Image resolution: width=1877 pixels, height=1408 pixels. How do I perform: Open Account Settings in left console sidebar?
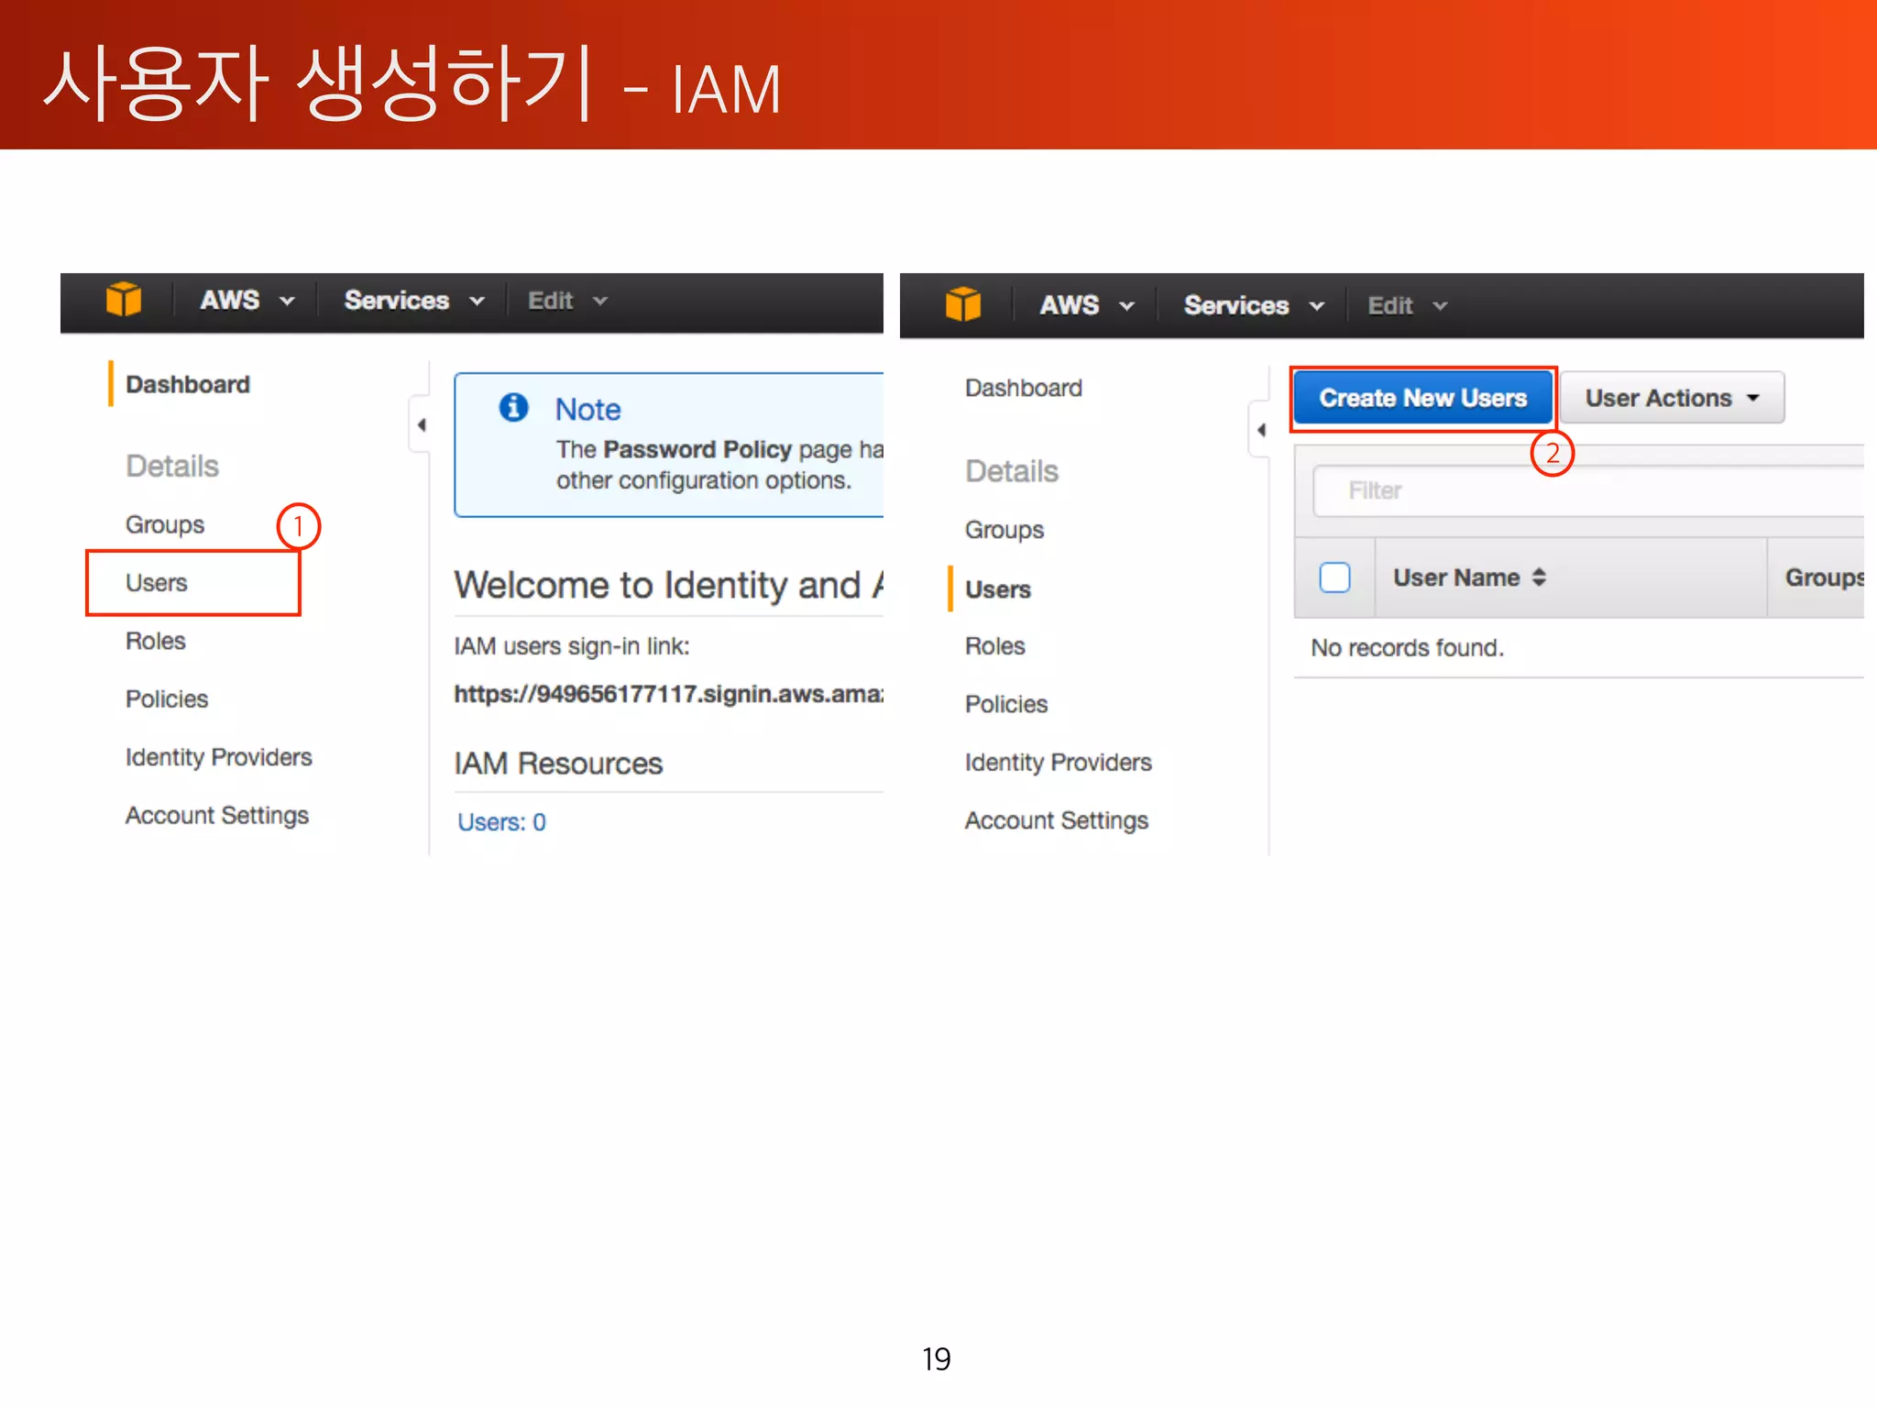pos(217,816)
